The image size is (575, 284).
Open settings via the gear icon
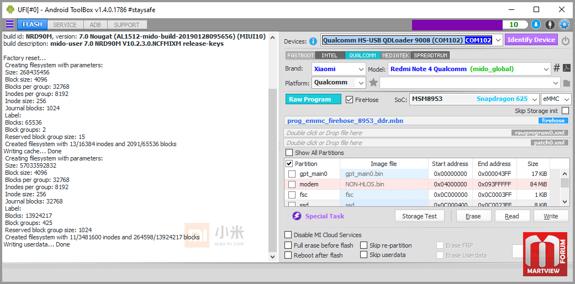[x=564, y=24]
